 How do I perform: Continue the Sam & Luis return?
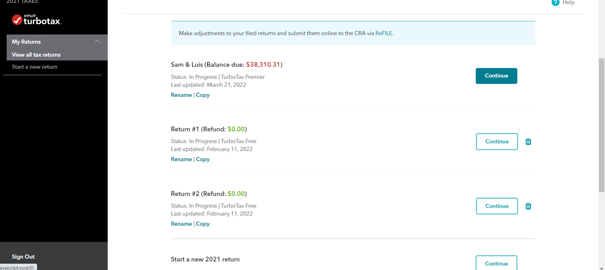(x=496, y=76)
